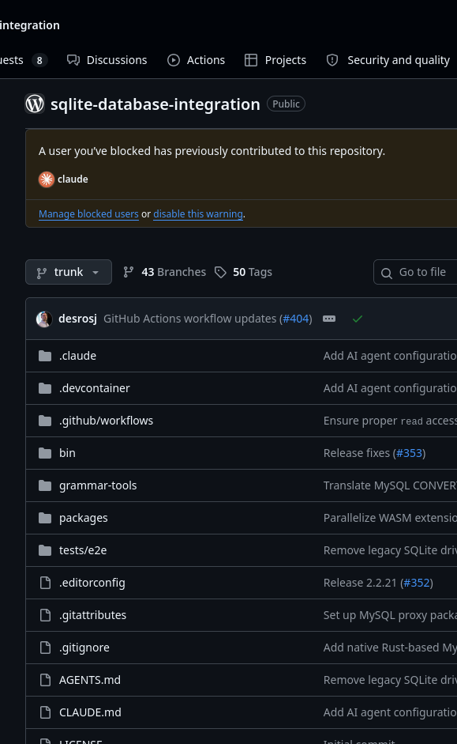457x744 pixels.
Task: Open the .gitattributes file
Action: (93, 615)
